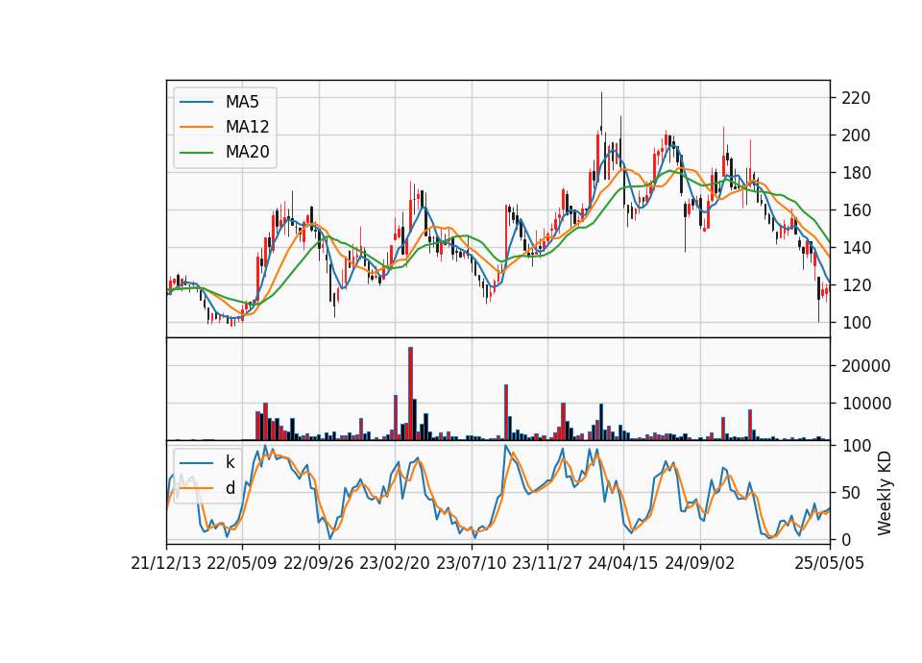
Task: Click the 10000 volume axis label
Action: click(x=866, y=404)
